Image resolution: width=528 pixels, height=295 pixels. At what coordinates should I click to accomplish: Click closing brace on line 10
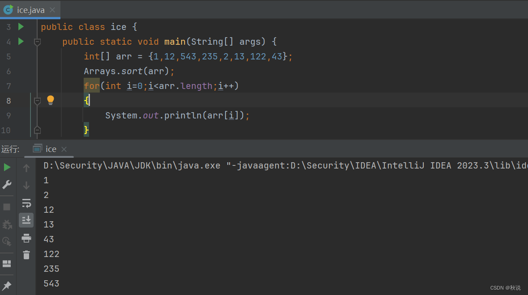86,130
